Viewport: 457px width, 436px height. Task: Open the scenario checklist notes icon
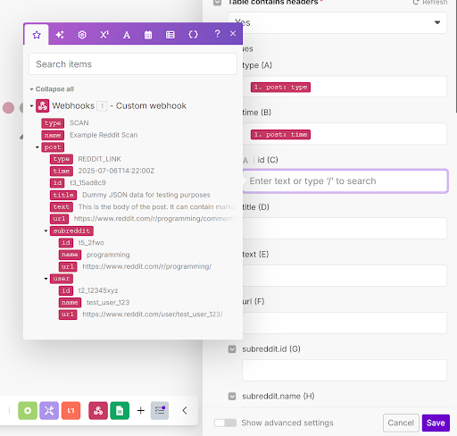coord(160,411)
